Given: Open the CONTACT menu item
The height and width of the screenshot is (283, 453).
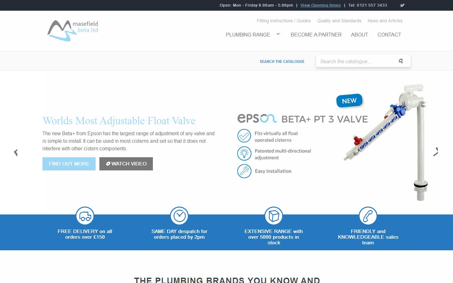Looking at the screenshot, I should click(x=389, y=35).
